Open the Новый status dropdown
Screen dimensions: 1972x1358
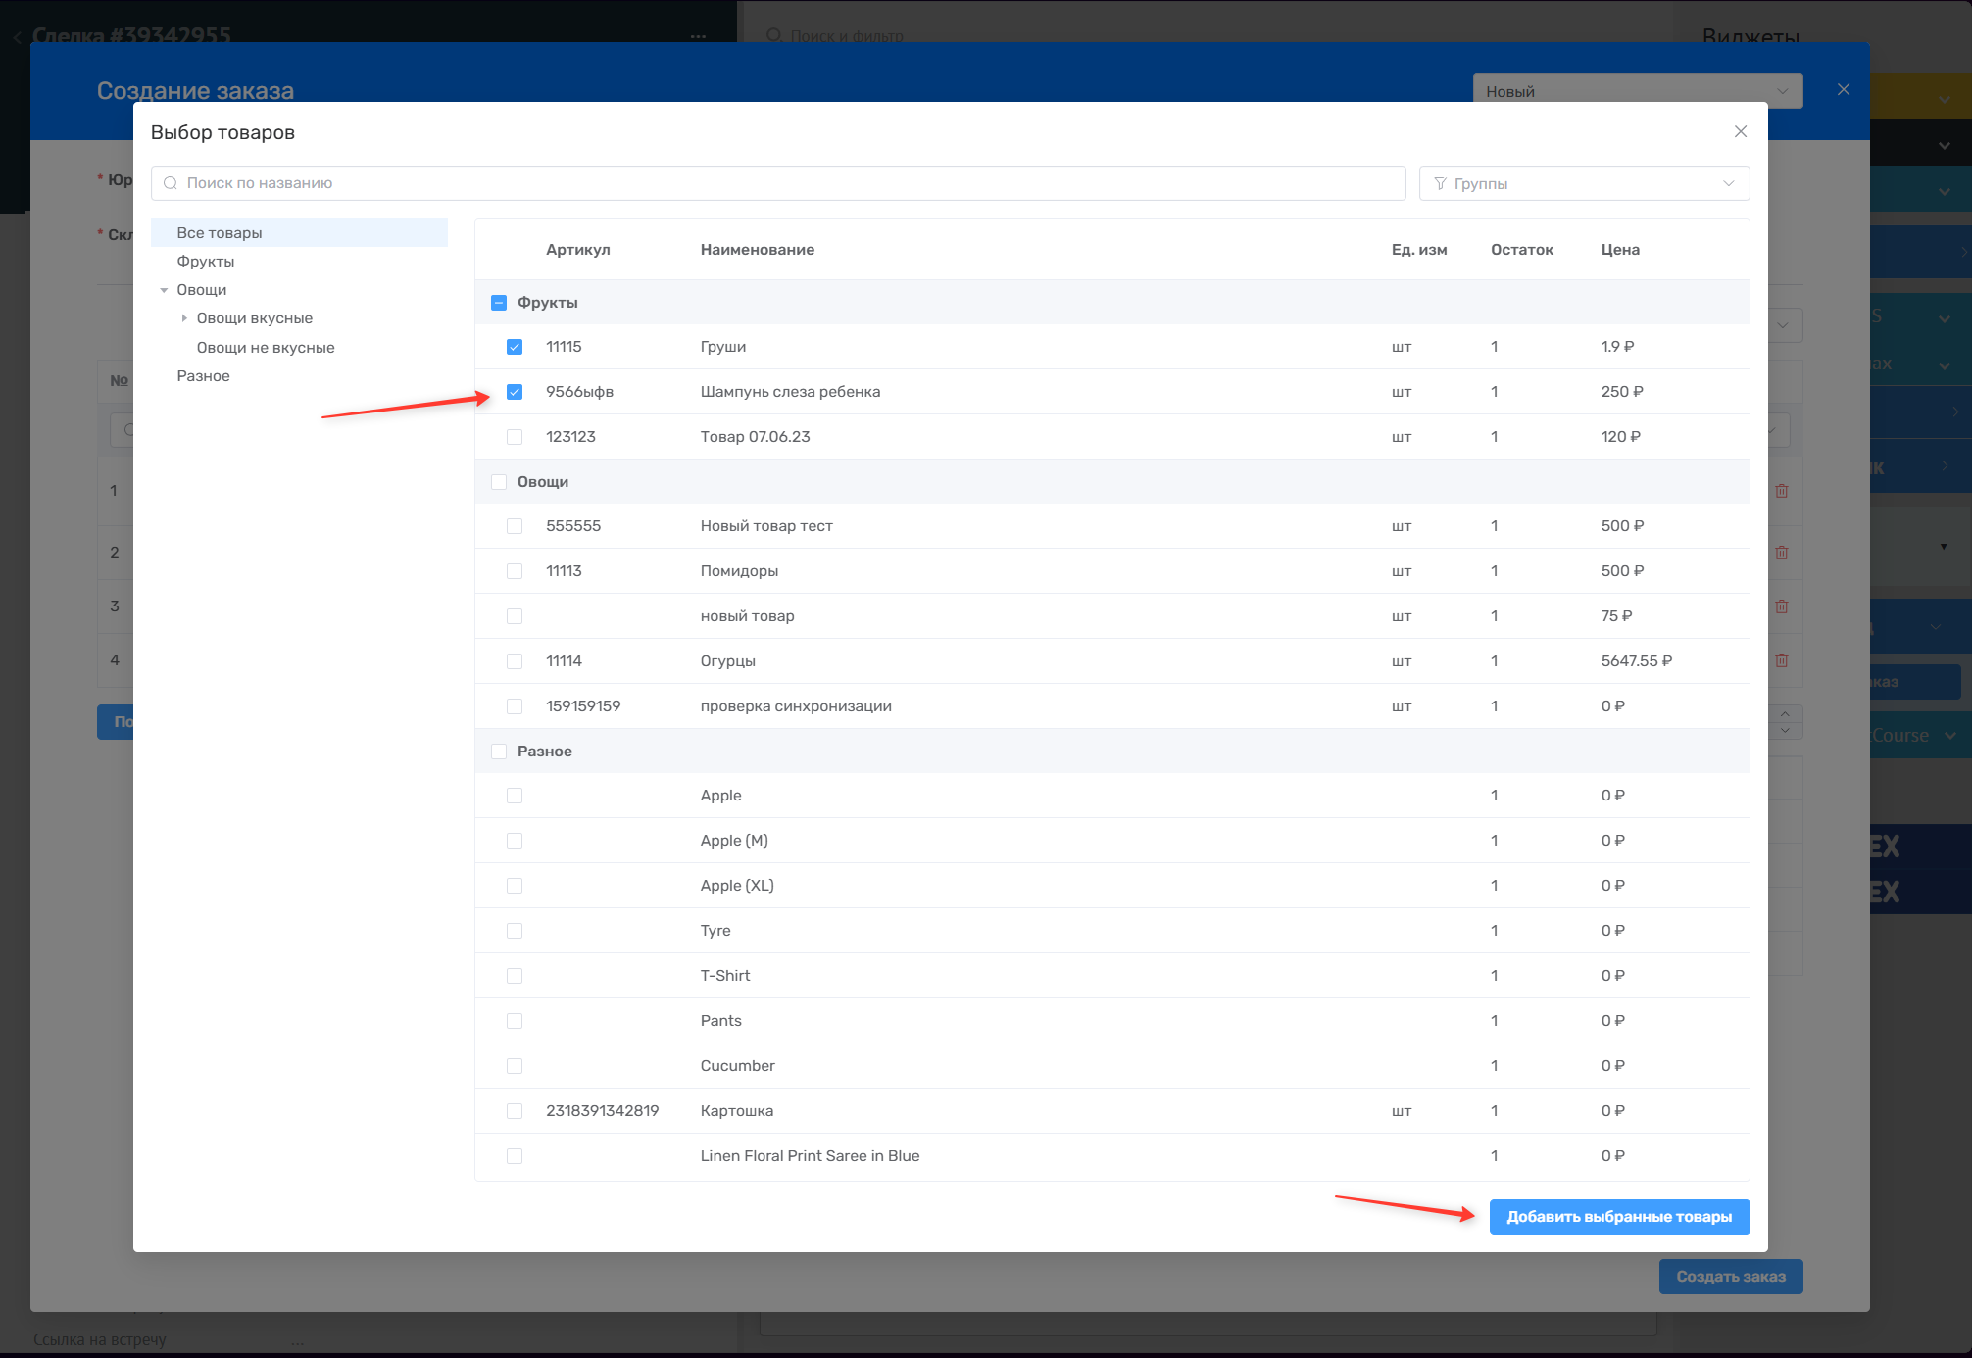(1638, 91)
